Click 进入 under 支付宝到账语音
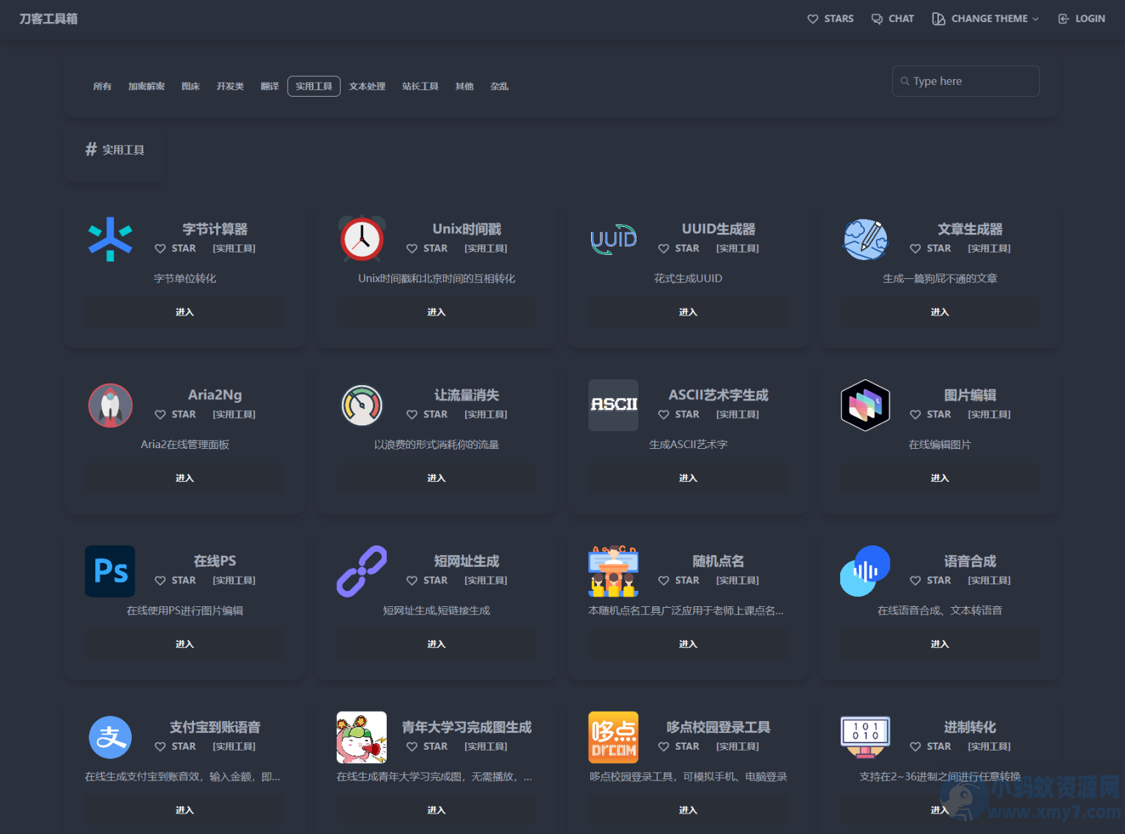Screen dimensions: 1125x834 [185, 810]
